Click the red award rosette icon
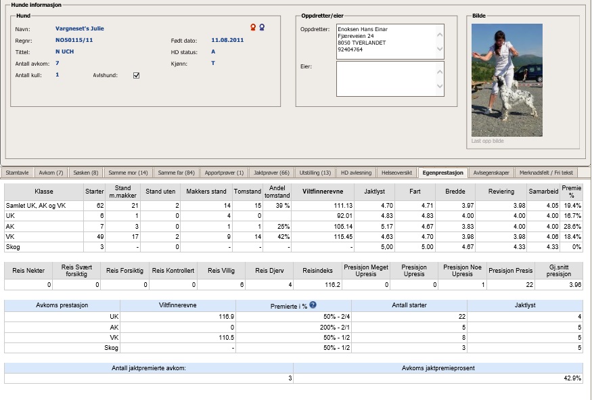 click(253, 28)
